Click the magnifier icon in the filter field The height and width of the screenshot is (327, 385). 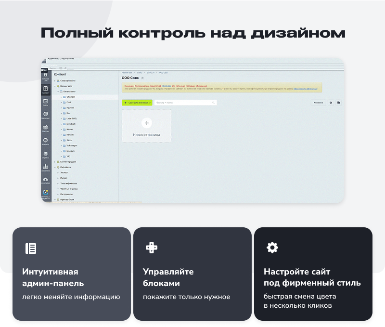click(x=213, y=103)
